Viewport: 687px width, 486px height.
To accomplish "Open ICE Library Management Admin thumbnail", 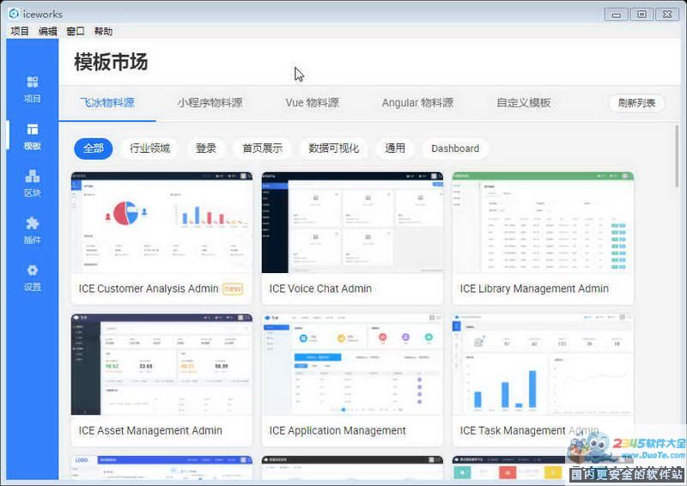I will tap(543, 222).
